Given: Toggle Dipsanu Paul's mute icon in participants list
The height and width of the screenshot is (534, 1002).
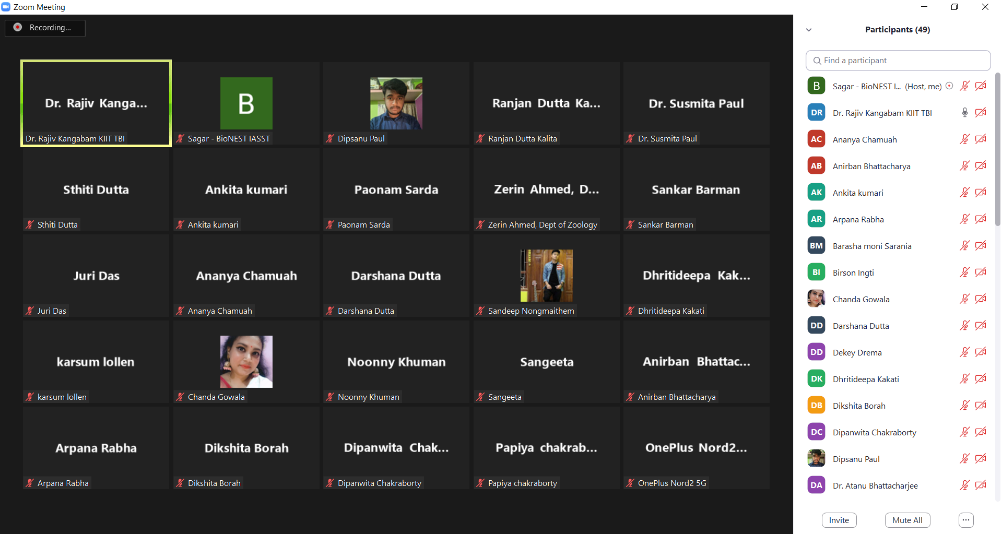Looking at the screenshot, I should tap(964, 459).
